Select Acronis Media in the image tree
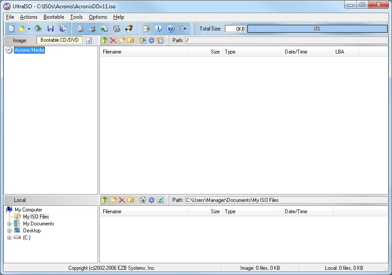This screenshot has height=275, width=392. click(30, 50)
